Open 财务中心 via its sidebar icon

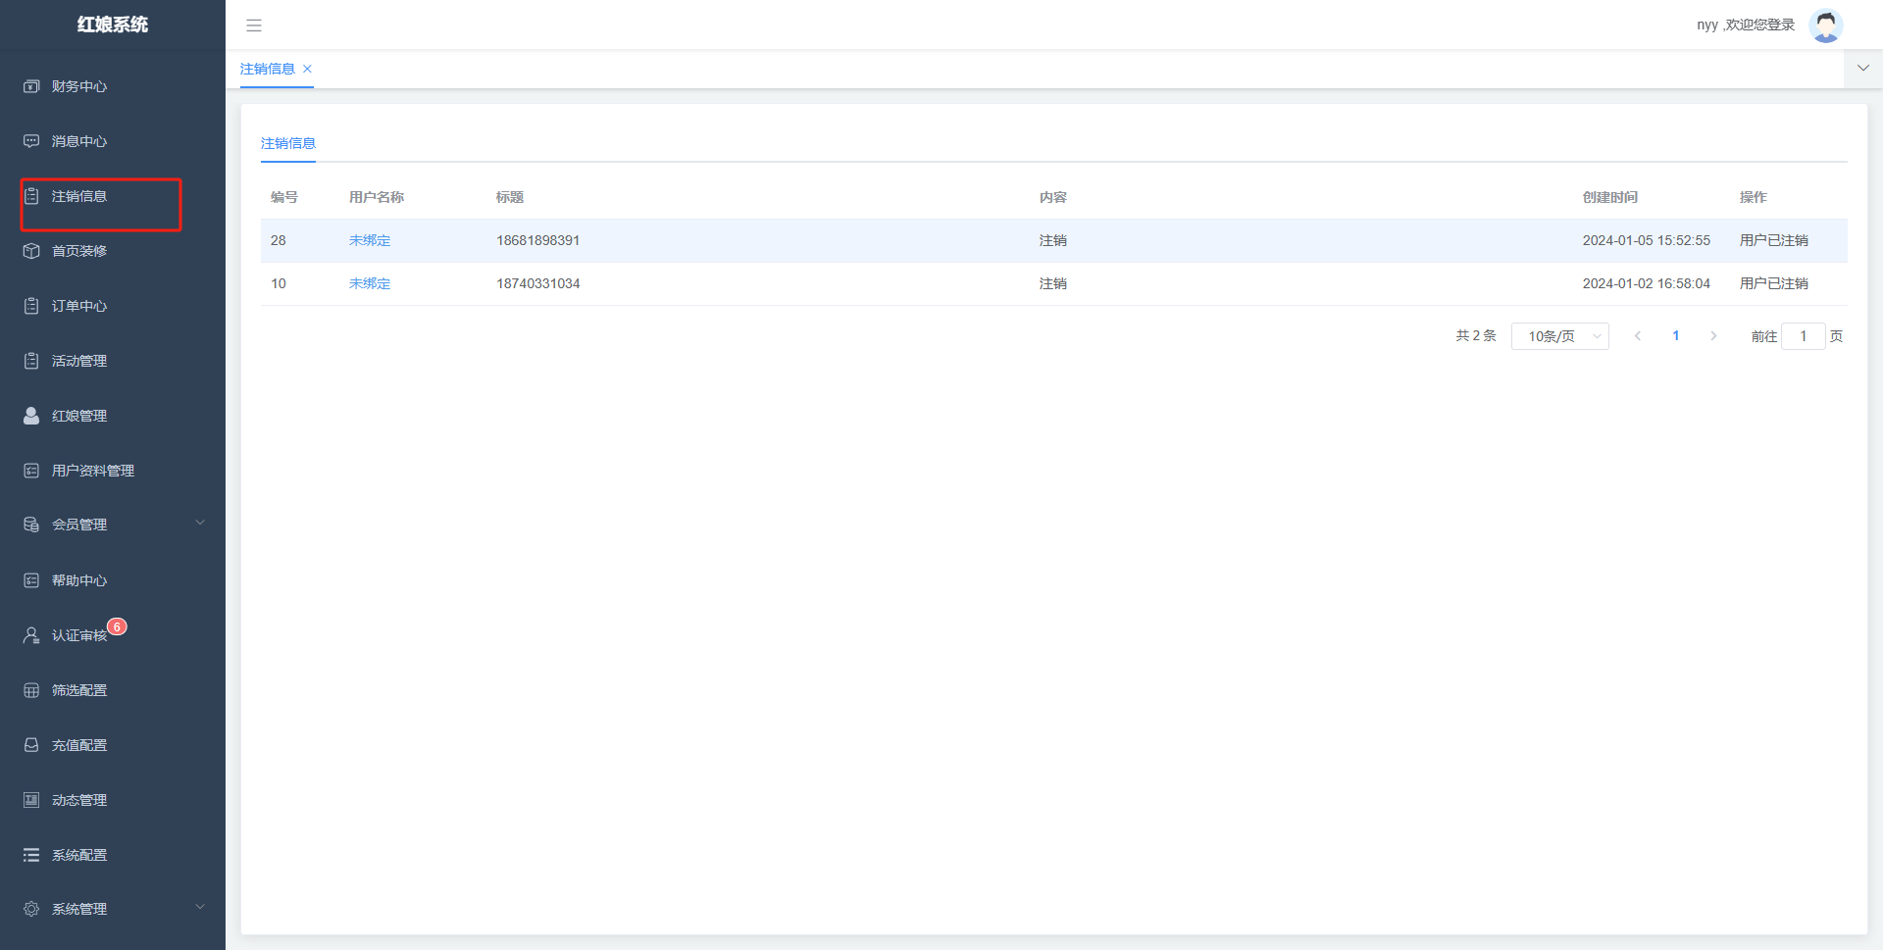(x=31, y=86)
